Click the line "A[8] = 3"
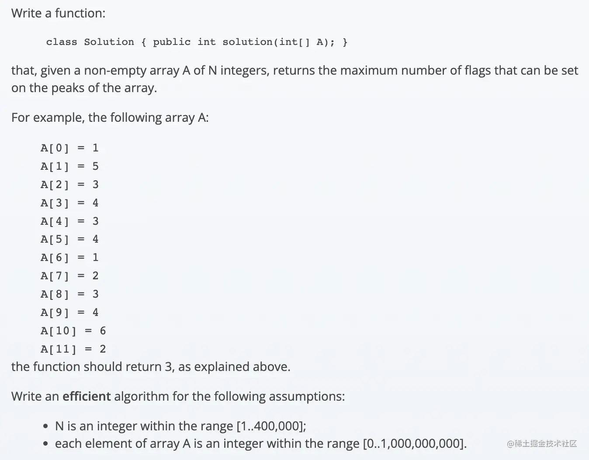Screen dimensions: 589x460 [x=69, y=294]
